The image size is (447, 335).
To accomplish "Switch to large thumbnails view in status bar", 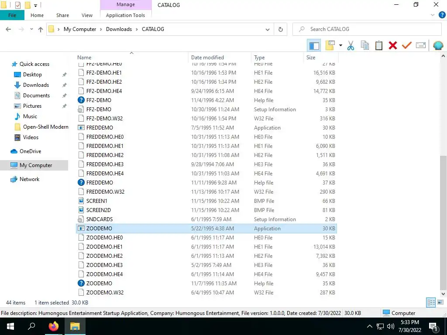I will (x=440, y=303).
